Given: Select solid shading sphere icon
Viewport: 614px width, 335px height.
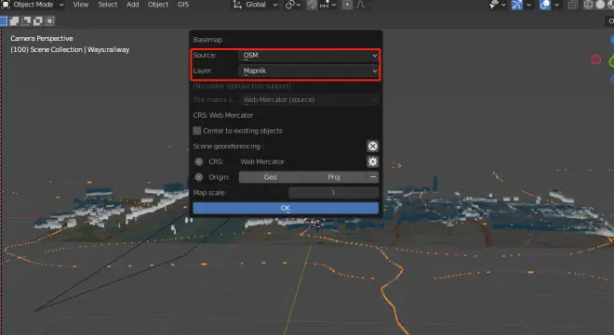Looking at the screenshot, I should [600, 5].
